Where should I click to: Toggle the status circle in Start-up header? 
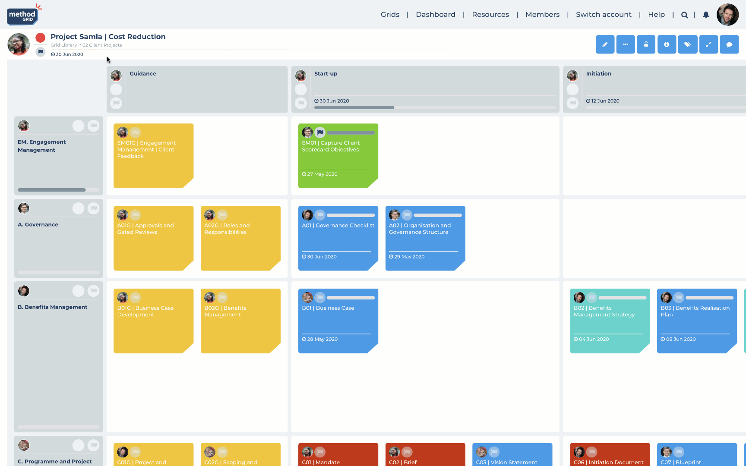tap(301, 89)
